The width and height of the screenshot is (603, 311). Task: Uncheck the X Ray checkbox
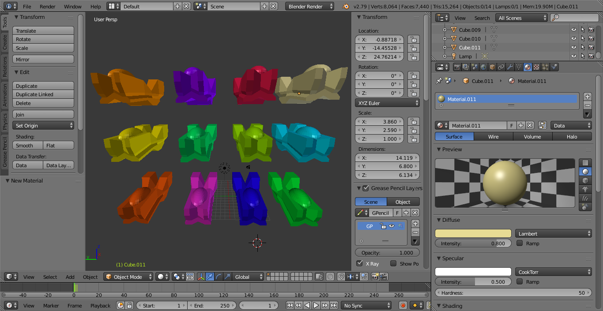click(x=360, y=263)
